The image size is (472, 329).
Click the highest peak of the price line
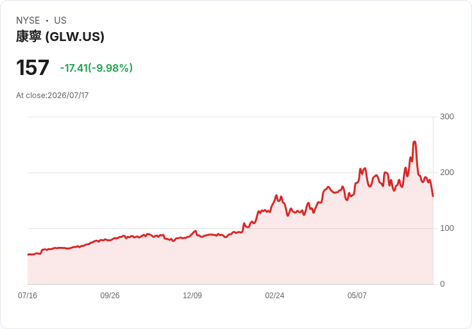click(414, 142)
